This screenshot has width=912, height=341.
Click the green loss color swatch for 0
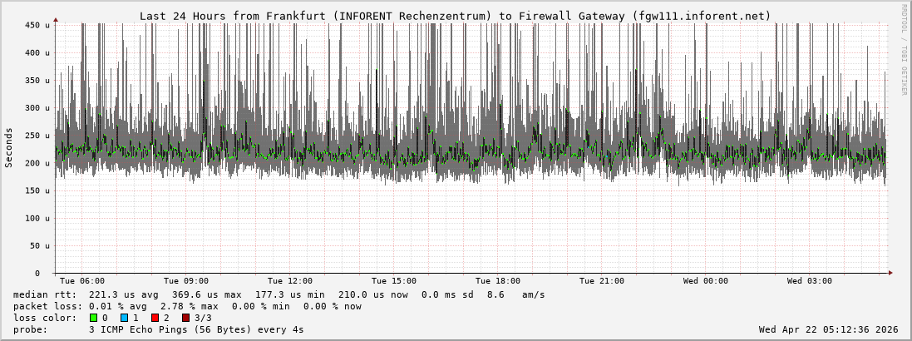[93, 318]
